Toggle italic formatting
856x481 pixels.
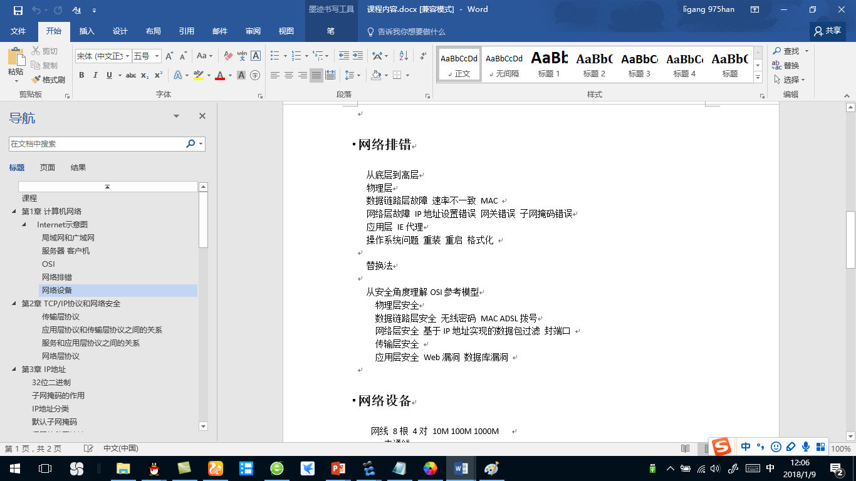(95, 75)
